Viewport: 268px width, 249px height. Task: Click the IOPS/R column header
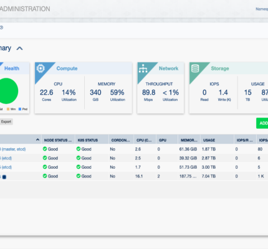tap(244, 140)
